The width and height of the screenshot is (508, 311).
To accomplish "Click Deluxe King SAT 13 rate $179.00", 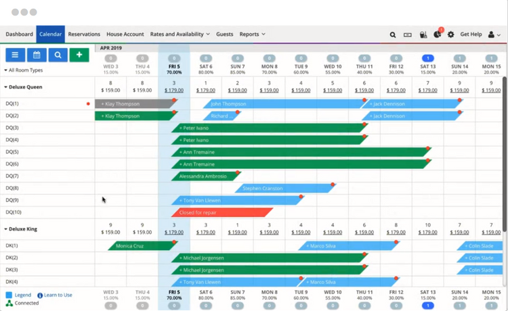I will pos(428,232).
